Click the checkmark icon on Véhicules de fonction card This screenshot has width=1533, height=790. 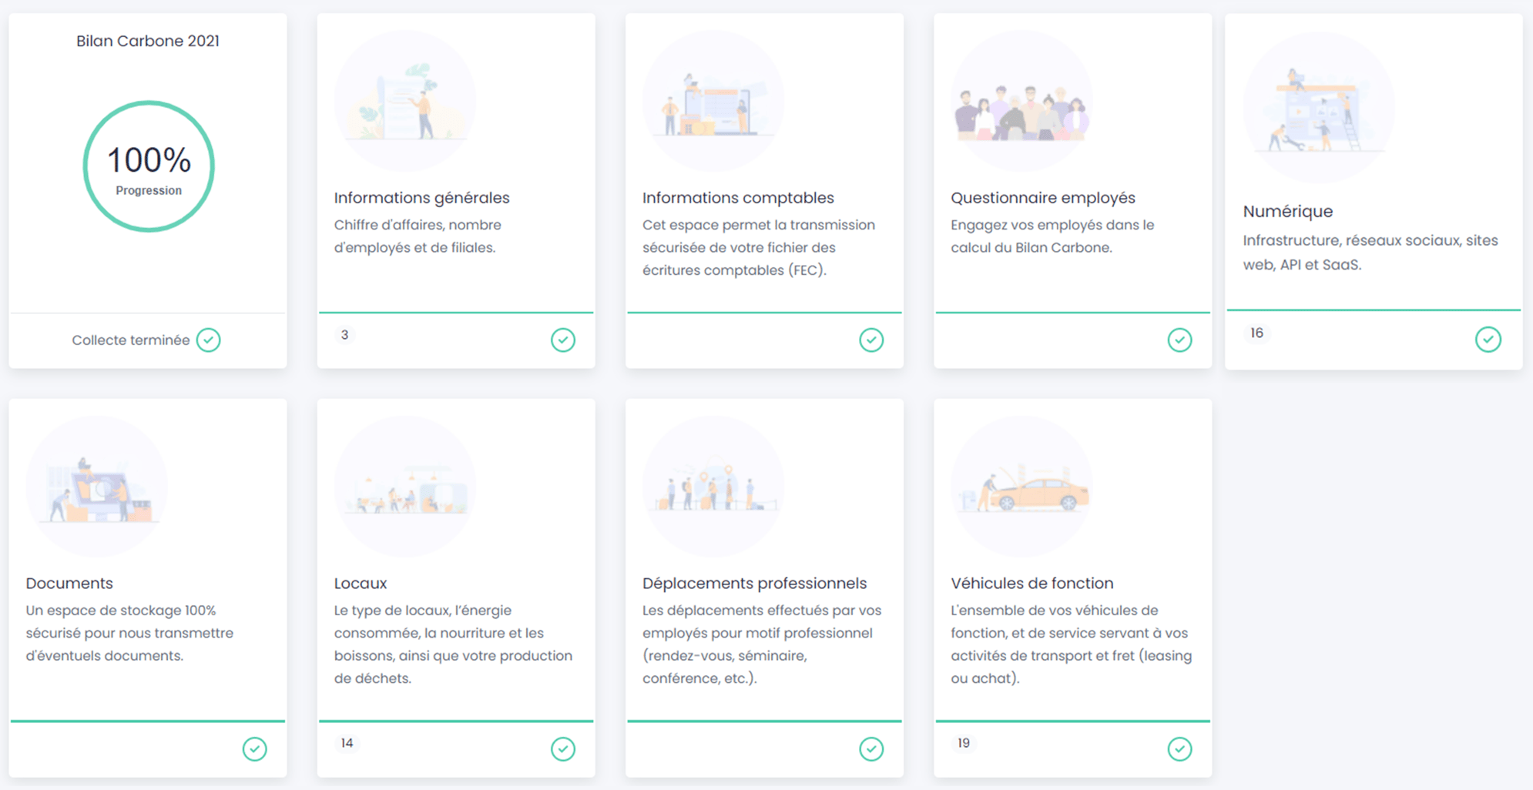point(1179,748)
